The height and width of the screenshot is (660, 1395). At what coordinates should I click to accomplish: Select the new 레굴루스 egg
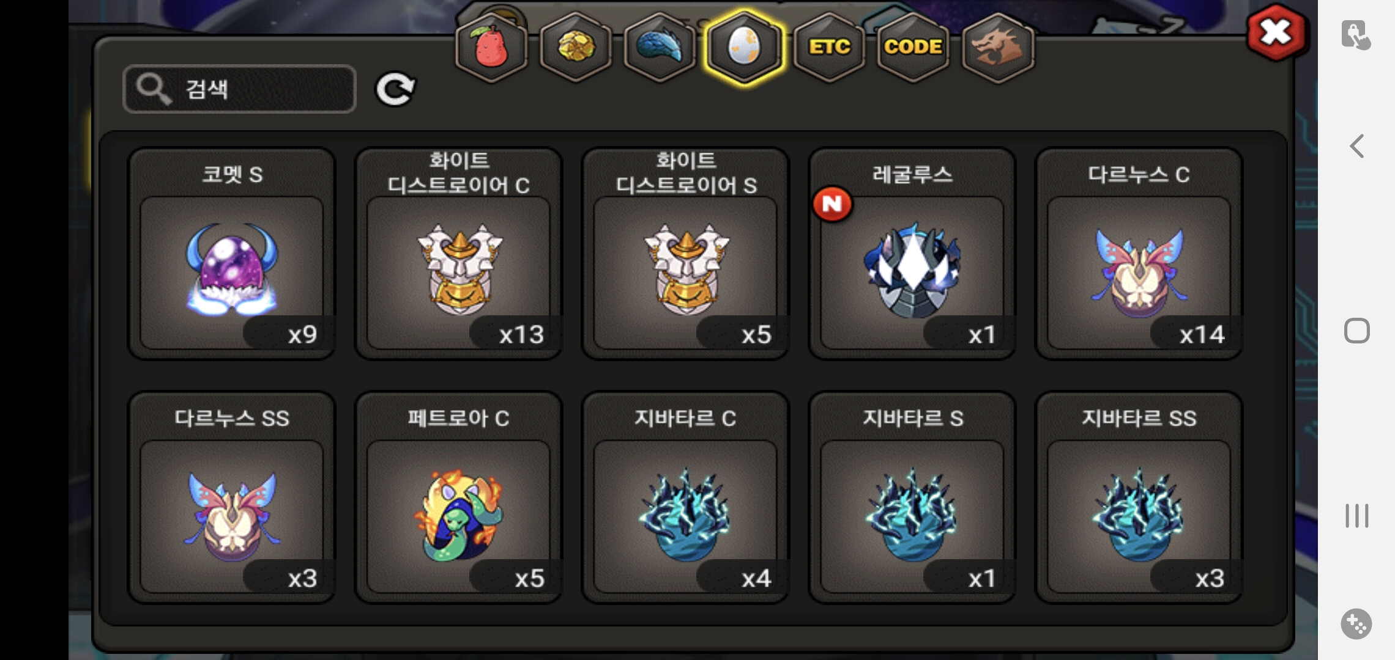[x=912, y=254]
